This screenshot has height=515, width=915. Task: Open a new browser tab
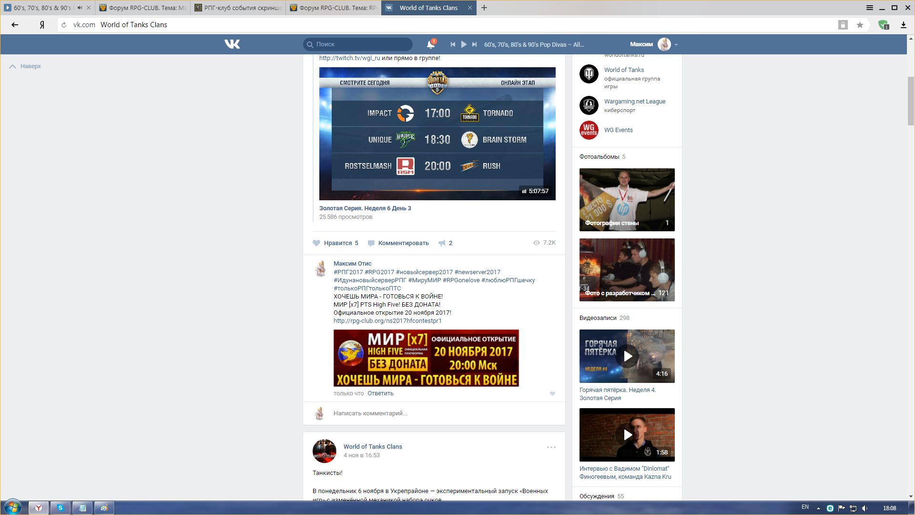(x=484, y=8)
